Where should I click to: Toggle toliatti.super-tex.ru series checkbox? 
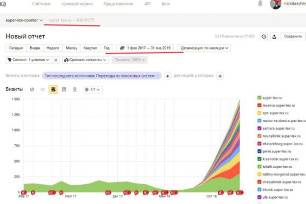259,167
